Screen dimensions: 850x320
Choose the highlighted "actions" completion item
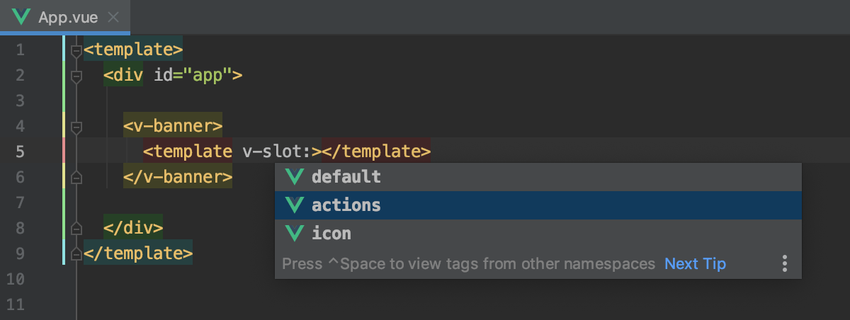coord(346,205)
